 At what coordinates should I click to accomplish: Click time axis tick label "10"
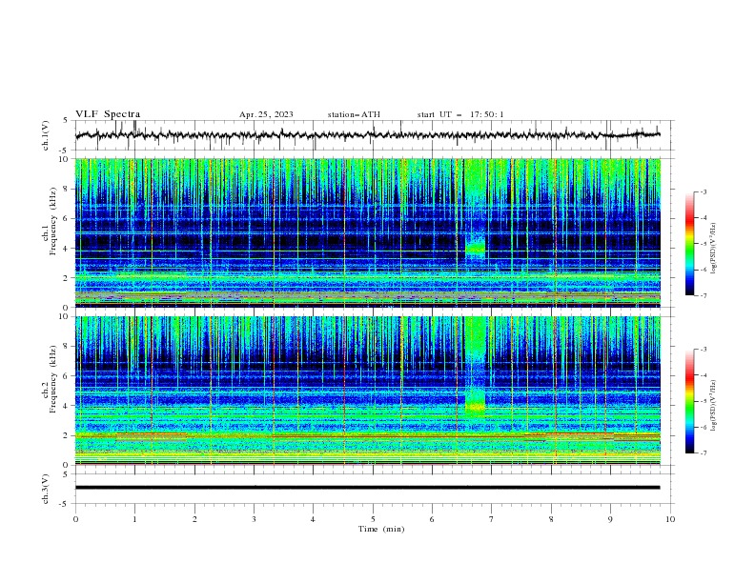tap(670, 519)
